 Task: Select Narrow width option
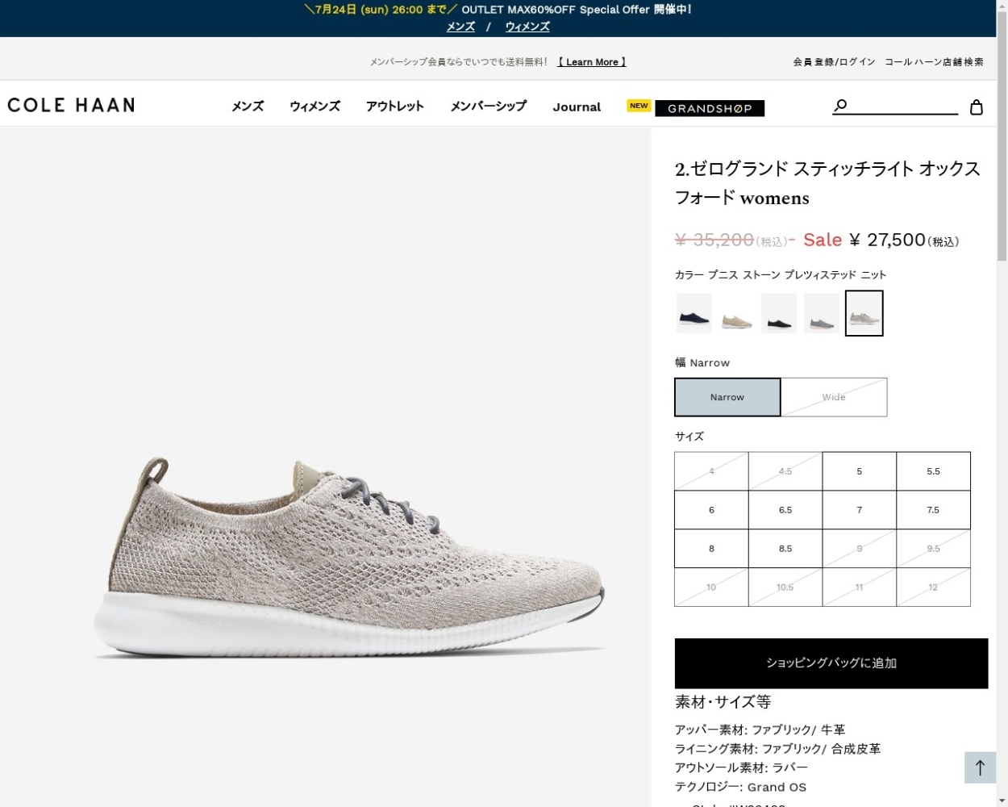(x=727, y=397)
